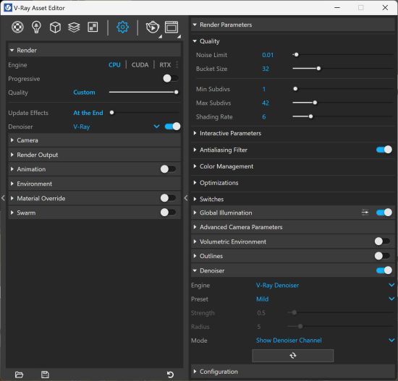
Task: Toggle the Progressive render switch
Action: pyautogui.click(x=170, y=78)
